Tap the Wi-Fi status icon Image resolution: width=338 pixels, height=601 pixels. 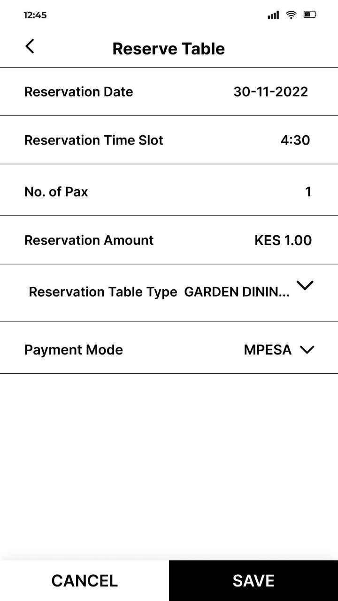[x=292, y=15]
